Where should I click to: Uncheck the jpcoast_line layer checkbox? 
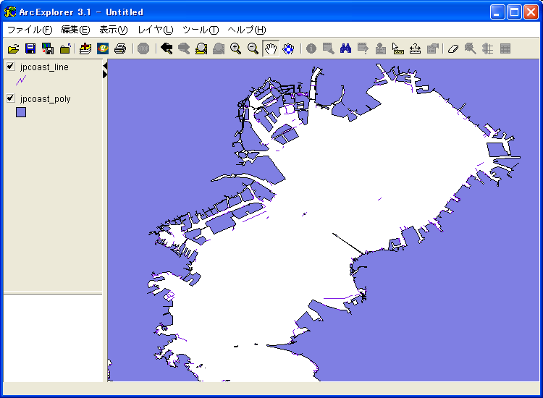(x=10, y=67)
